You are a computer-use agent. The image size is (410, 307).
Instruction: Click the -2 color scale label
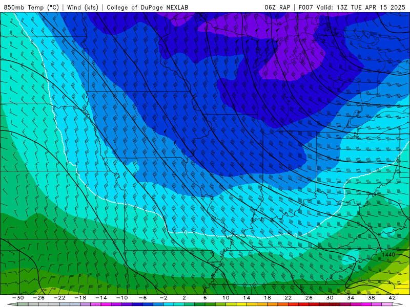tap(163, 298)
